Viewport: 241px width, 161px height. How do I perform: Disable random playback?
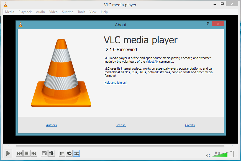76,153
